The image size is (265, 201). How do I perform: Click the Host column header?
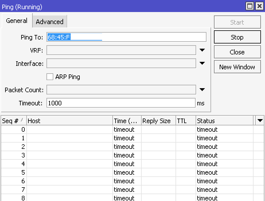pyautogui.click(x=69, y=121)
